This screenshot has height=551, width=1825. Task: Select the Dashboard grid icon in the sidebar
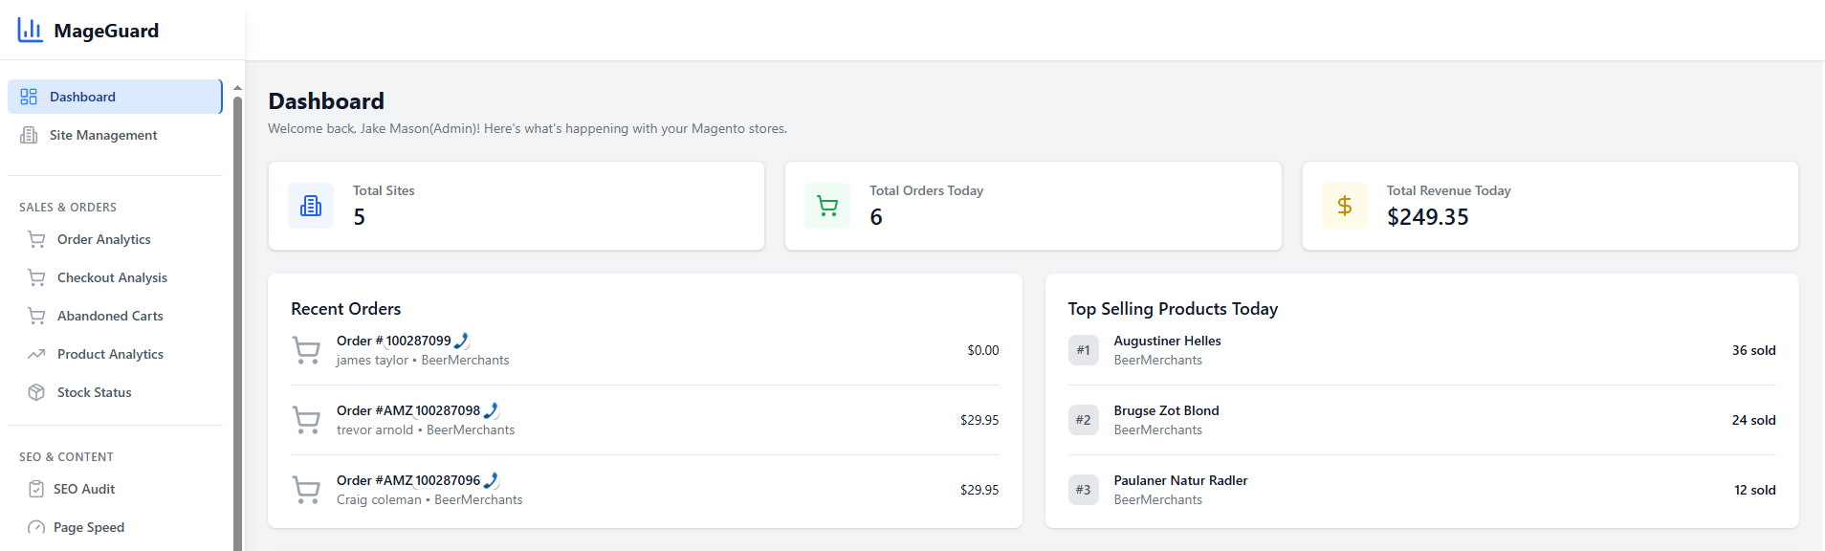tap(29, 96)
